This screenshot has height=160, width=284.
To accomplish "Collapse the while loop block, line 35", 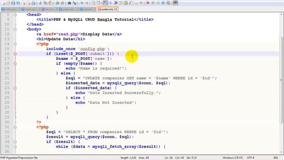I will pyautogui.click(x=15, y=147).
